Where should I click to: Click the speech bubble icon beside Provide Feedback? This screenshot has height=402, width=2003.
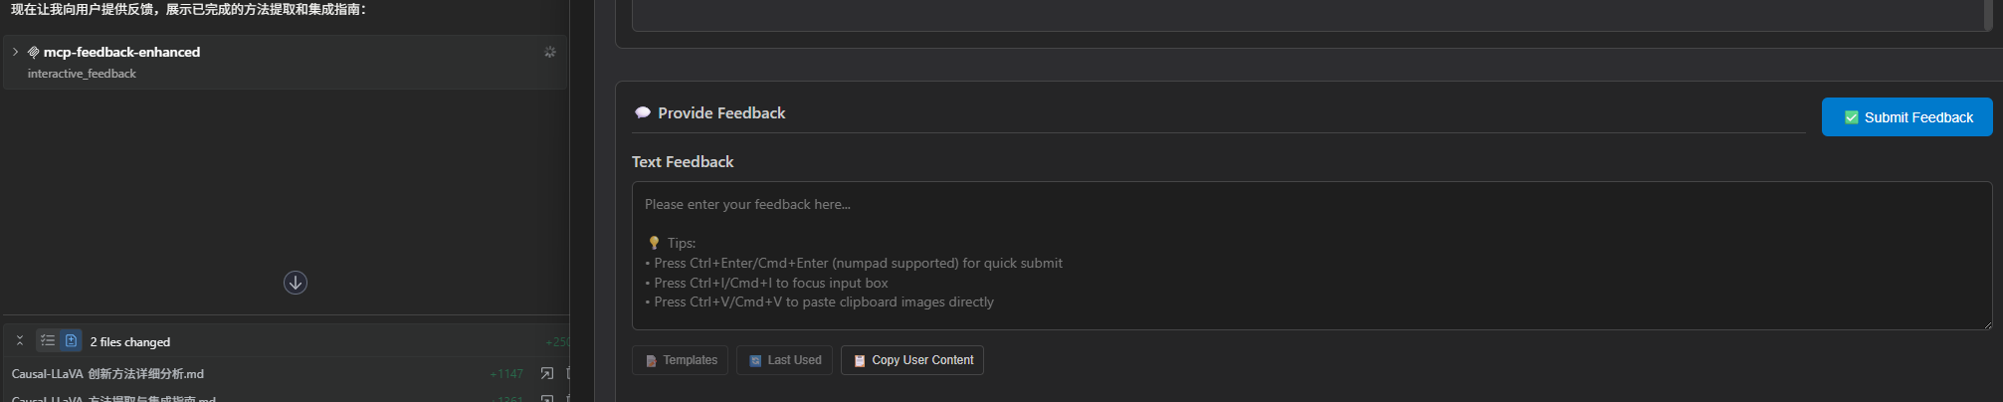tap(643, 113)
